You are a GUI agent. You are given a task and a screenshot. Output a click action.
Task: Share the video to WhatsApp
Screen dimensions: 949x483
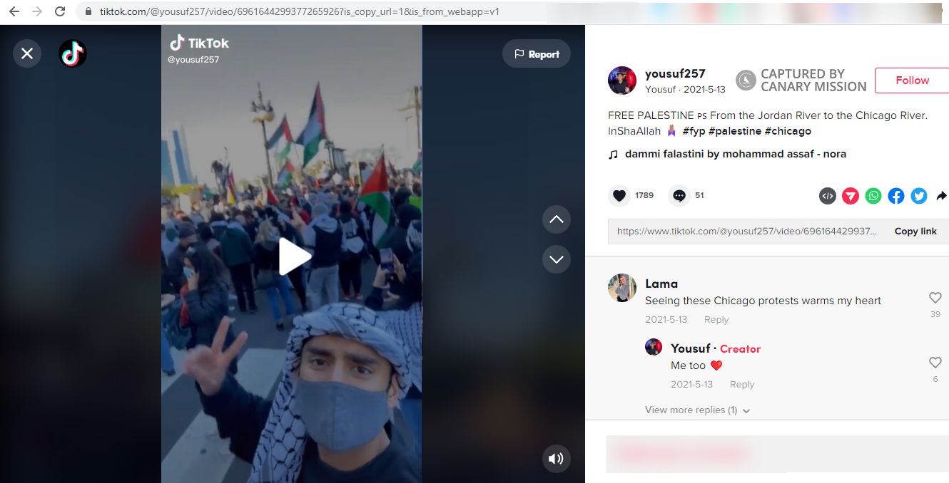click(x=873, y=195)
